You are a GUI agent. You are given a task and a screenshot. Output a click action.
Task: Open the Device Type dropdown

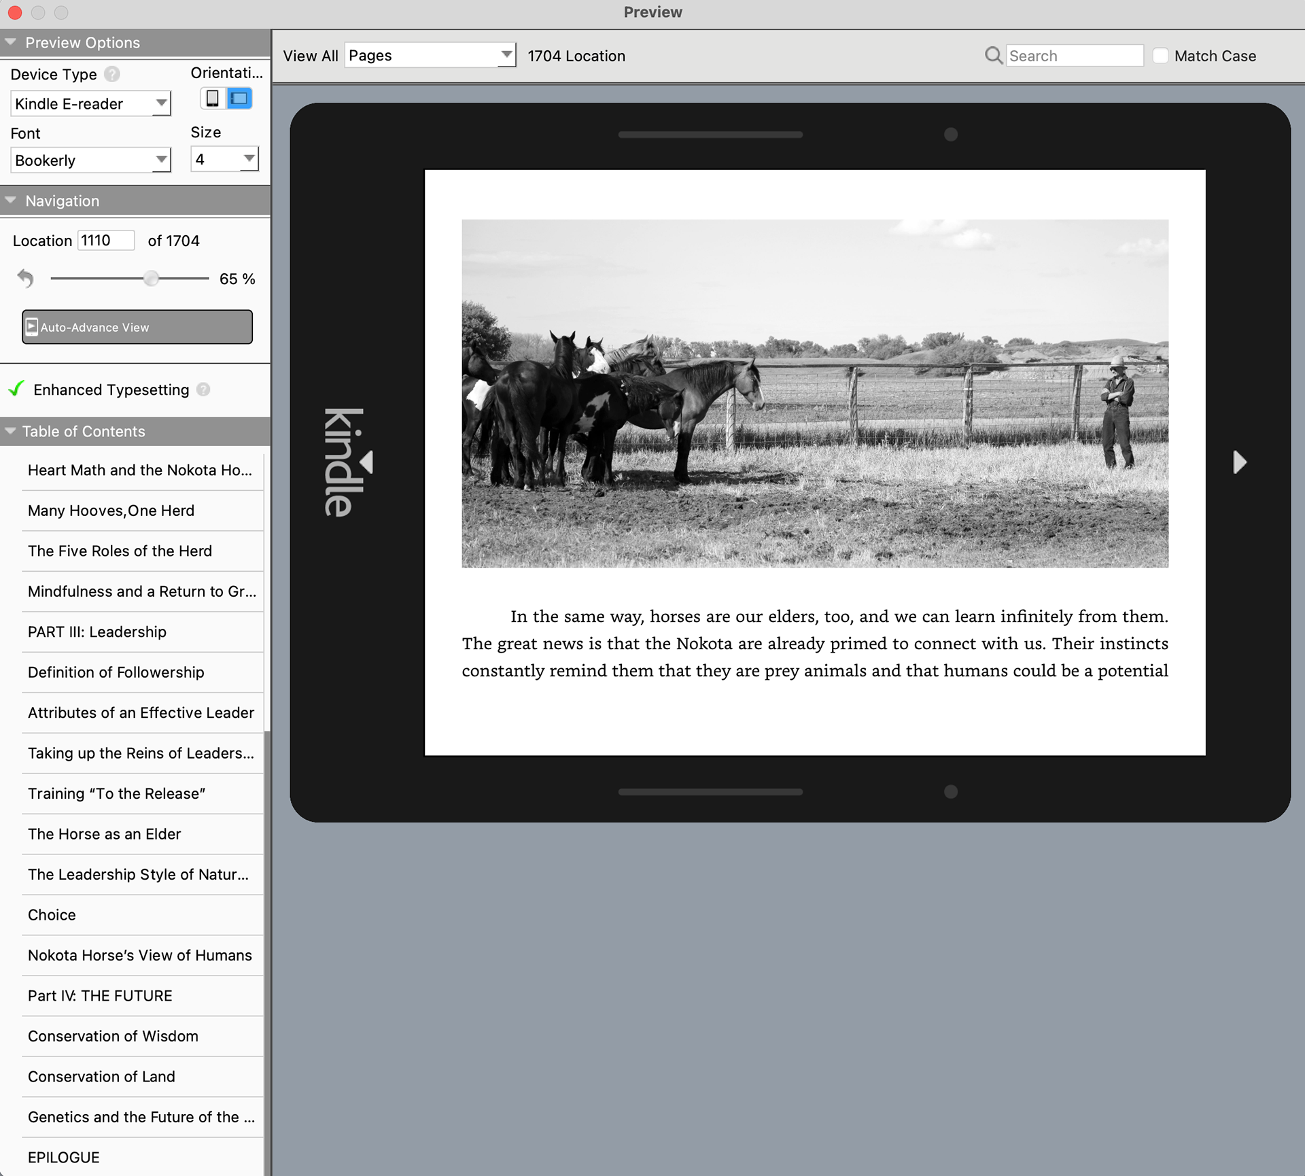91,104
